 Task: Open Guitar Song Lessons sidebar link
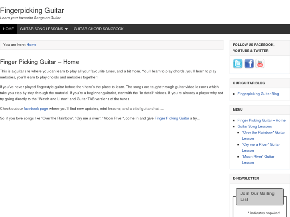click(254, 126)
